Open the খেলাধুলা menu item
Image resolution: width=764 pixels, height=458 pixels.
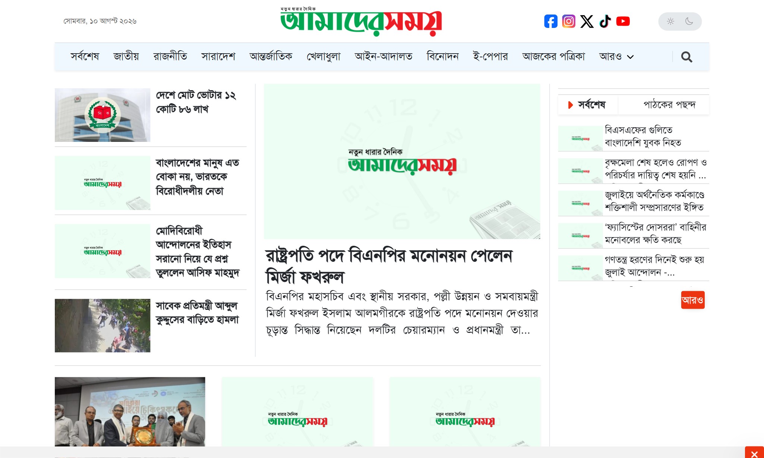point(323,57)
